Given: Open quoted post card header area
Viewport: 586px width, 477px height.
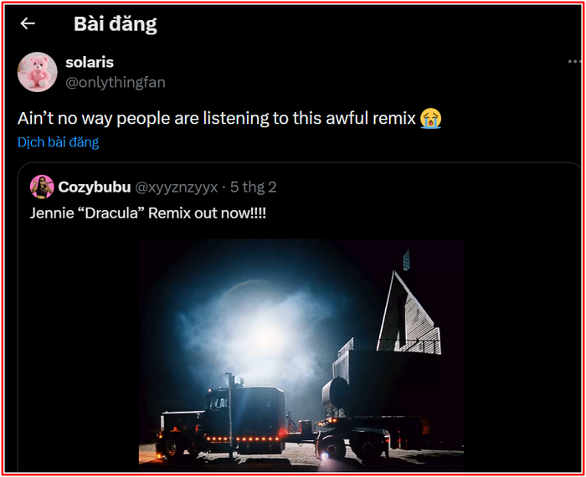Looking at the screenshot, I should (153, 187).
